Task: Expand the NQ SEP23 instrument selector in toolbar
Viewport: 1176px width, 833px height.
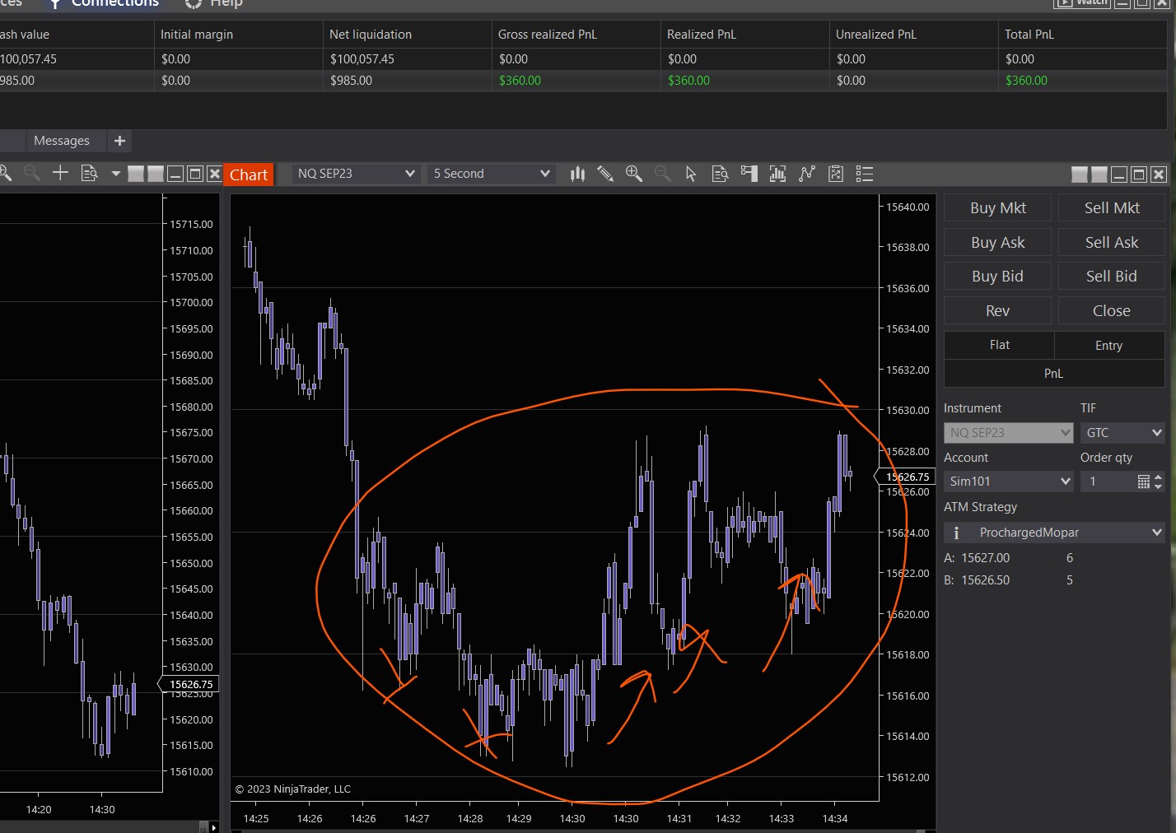Action: click(356, 174)
